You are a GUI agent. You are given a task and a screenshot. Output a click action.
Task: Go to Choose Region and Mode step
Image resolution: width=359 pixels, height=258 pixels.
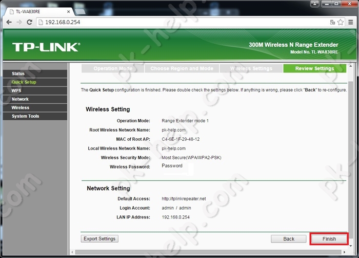(182, 68)
